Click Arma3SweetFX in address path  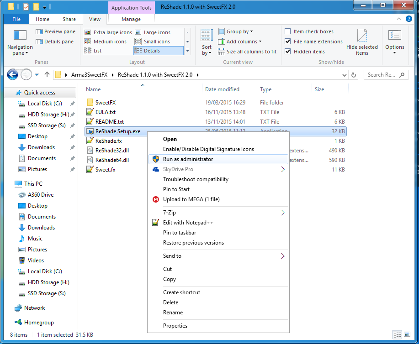[x=89, y=75]
